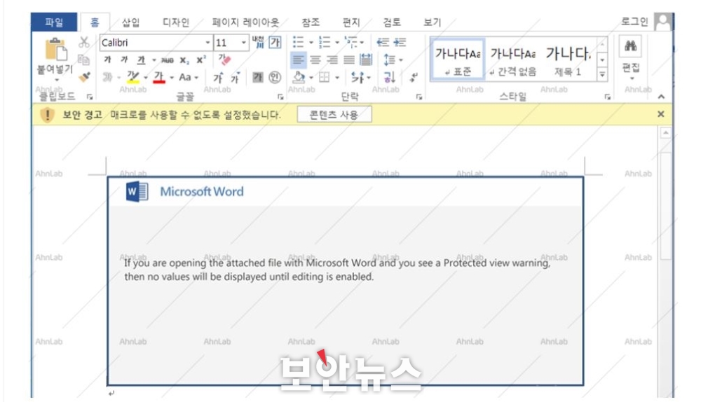Click the phonetic guide icon beside font size

click(258, 42)
